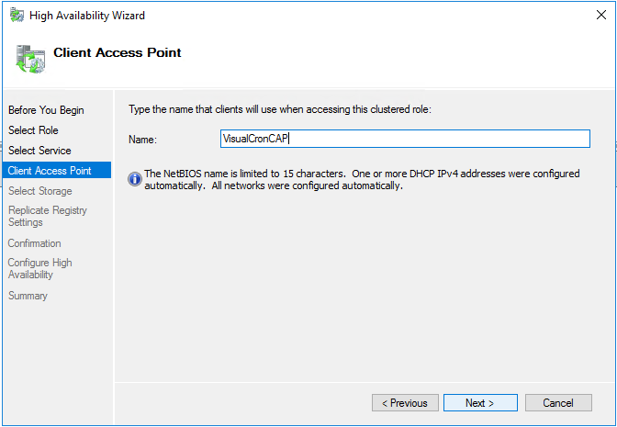This screenshot has height=427, width=617.
Task: Click the NetBIOS name limit information text
Action: (x=363, y=179)
